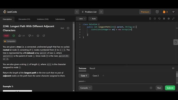Open the profile avatar menu
Image resolution: width=178 pixels, height=100 pixels.
pyautogui.click(x=173, y=12)
